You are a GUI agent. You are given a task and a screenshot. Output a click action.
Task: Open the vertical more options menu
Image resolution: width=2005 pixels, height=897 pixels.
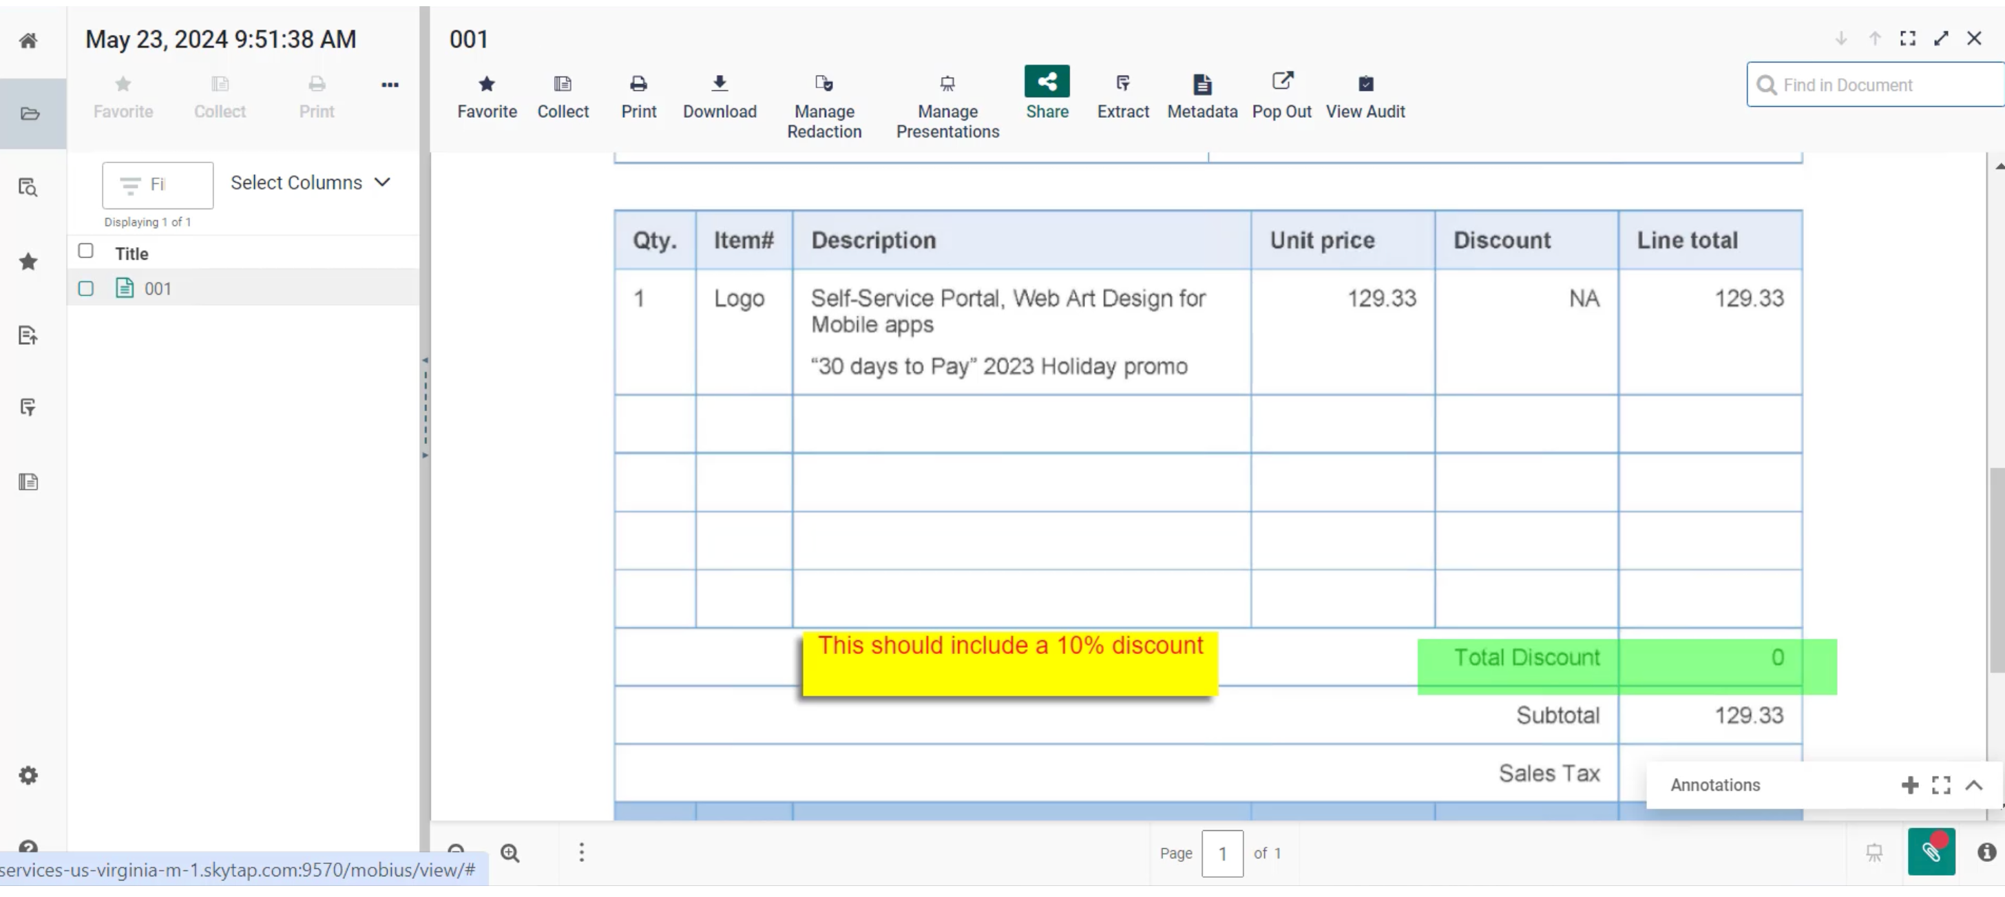(x=581, y=853)
